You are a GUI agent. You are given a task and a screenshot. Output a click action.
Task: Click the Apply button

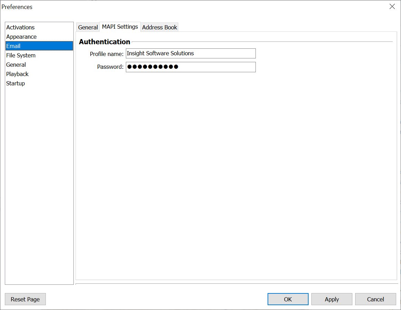[332, 299]
